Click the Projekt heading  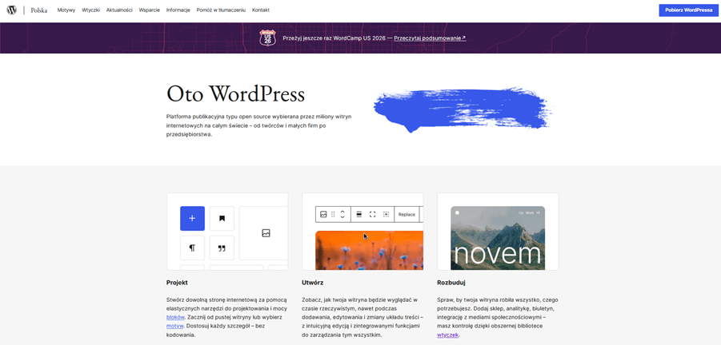(177, 283)
